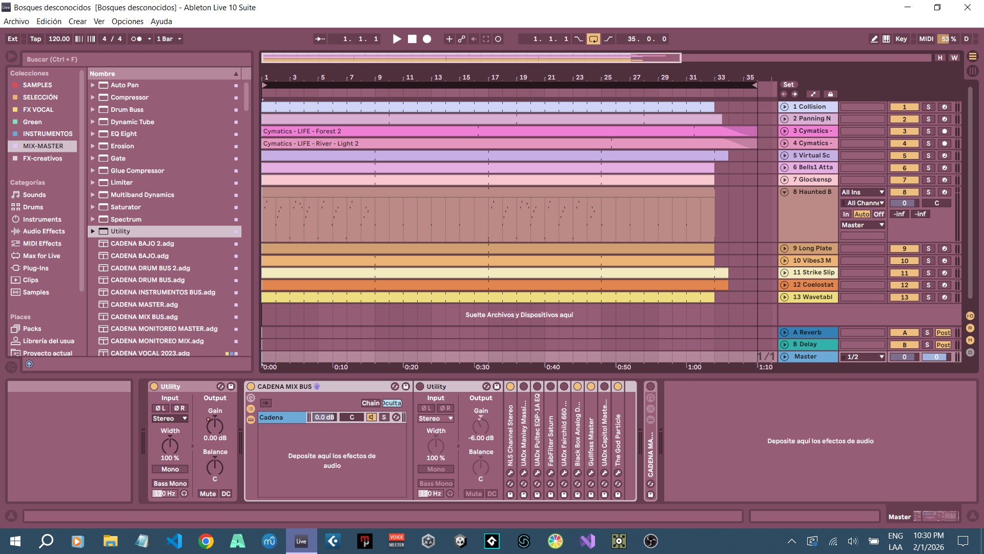Toggle the metronome button
Viewport: 984px width, 554px height.
136,39
